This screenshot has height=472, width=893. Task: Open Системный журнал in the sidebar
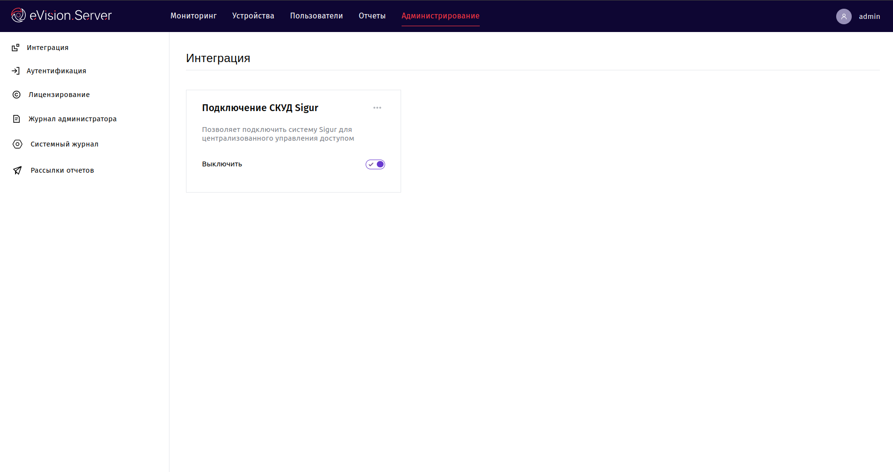pos(65,144)
